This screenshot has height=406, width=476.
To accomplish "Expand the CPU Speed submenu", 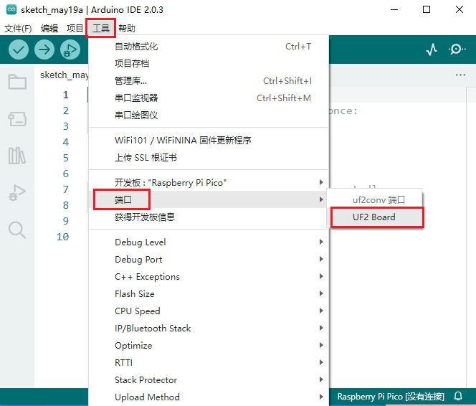I will 209,311.
